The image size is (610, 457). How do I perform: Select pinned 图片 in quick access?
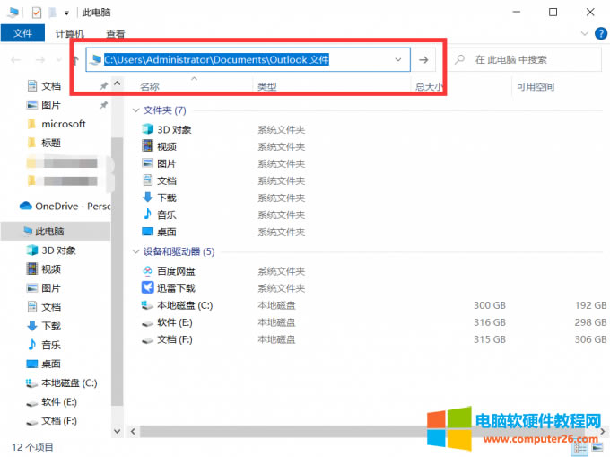click(x=51, y=105)
